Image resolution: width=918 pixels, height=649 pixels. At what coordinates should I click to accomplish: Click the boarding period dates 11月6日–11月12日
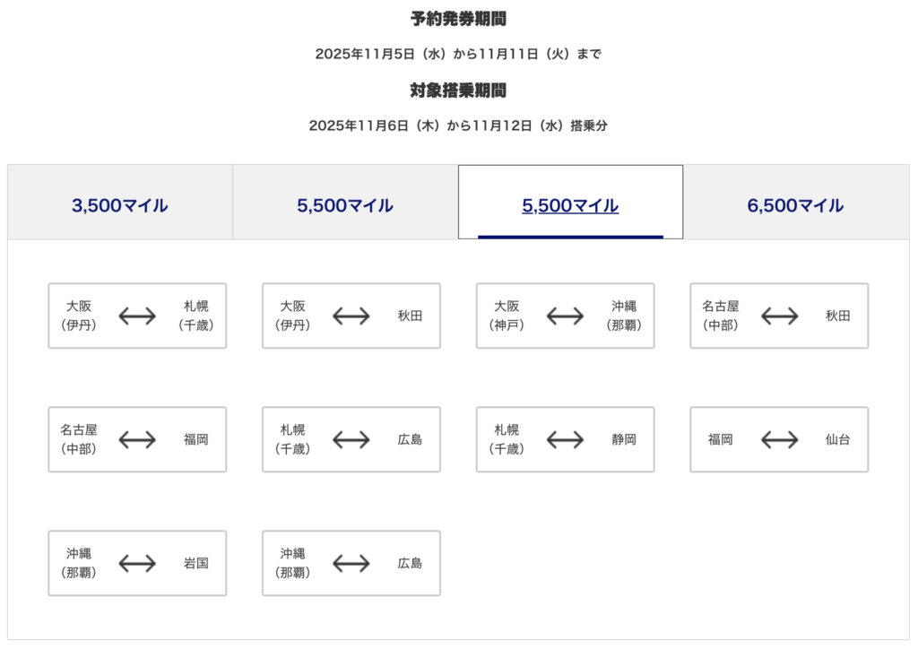pyautogui.click(x=458, y=125)
